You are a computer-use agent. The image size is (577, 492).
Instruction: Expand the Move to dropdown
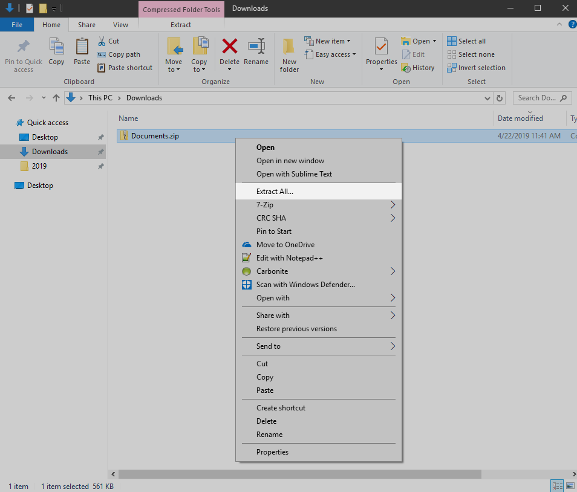tap(174, 54)
